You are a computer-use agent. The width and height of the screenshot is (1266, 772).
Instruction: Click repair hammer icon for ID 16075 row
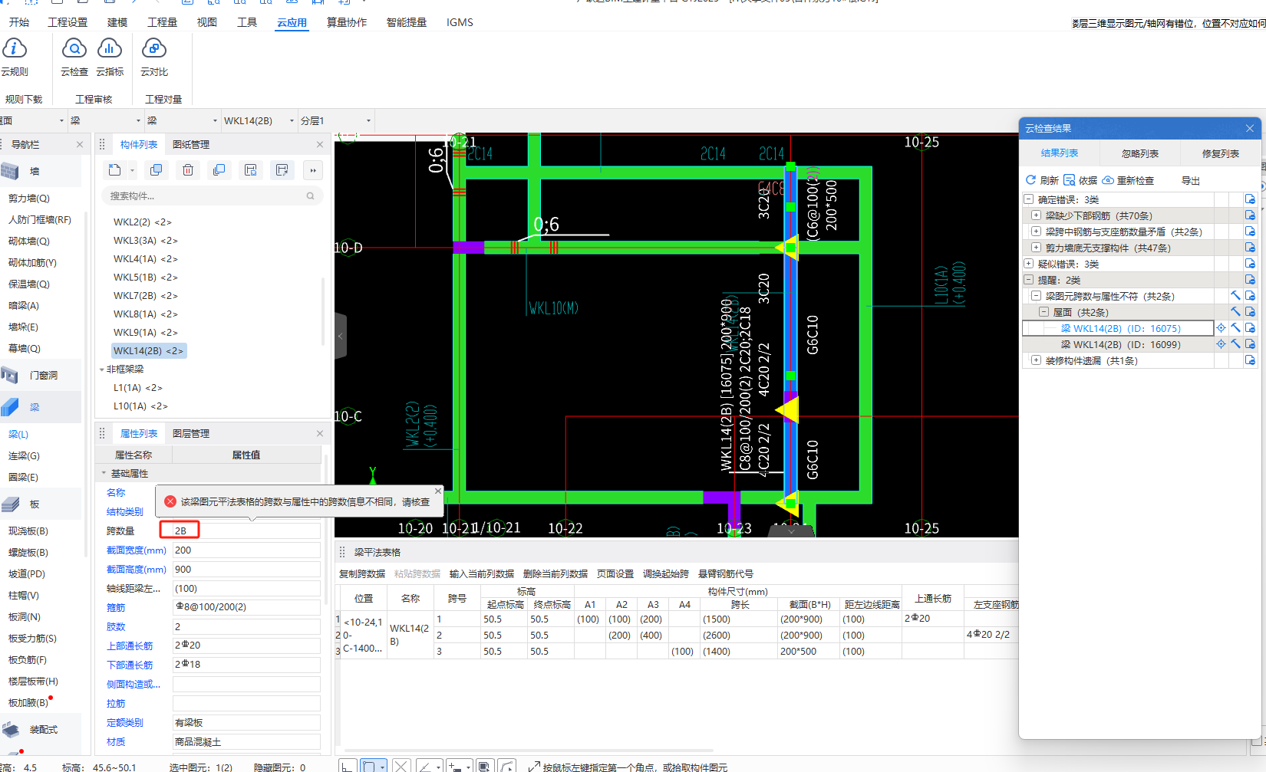[x=1235, y=328]
